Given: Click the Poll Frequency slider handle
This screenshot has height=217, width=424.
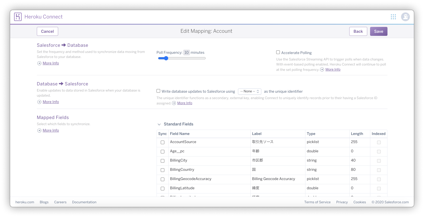Looking at the screenshot, I should click(166, 58).
